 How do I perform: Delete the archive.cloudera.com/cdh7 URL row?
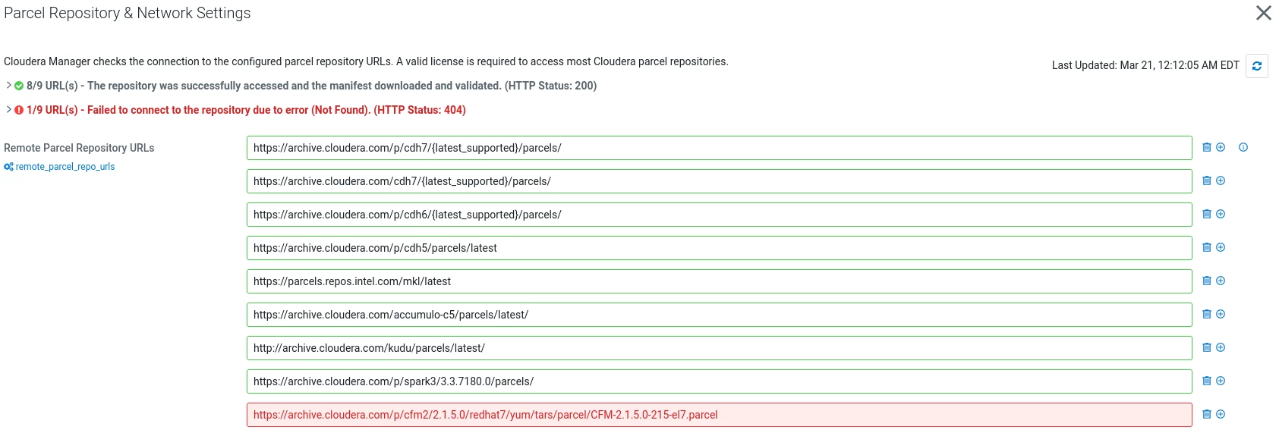[x=1207, y=180]
